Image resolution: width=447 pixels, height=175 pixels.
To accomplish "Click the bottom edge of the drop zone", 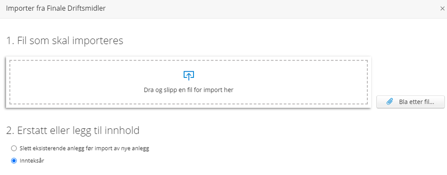I will click(189, 104).
